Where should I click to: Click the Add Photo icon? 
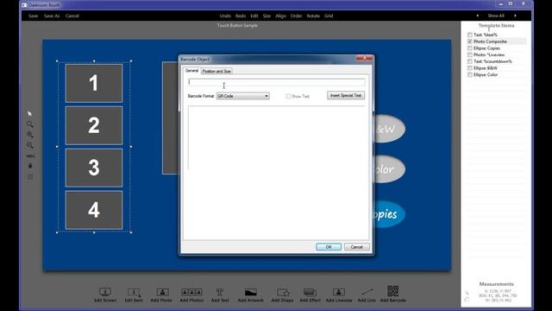(x=162, y=292)
